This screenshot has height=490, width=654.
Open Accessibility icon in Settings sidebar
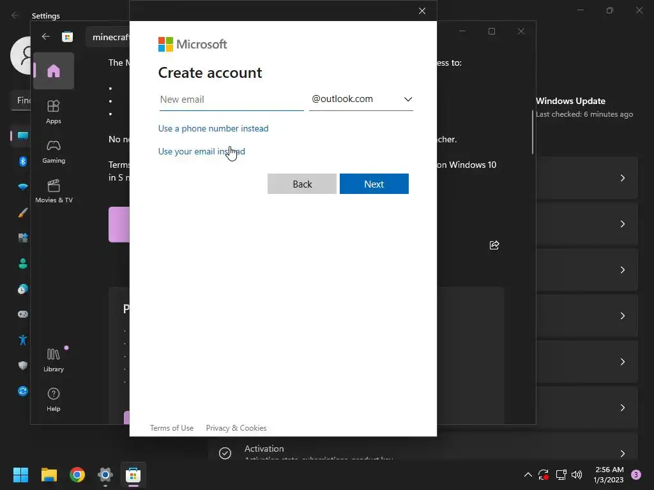click(x=23, y=339)
